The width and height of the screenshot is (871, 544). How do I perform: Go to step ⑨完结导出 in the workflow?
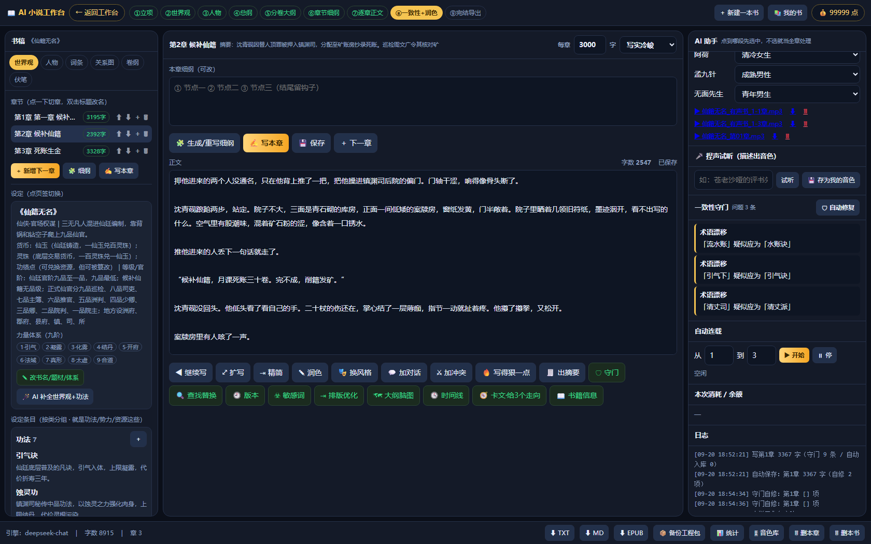466,12
